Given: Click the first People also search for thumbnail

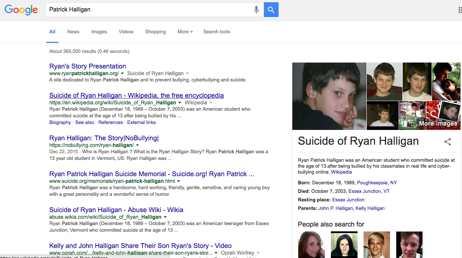Looking at the screenshot, I should pyautogui.click(x=311, y=244).
